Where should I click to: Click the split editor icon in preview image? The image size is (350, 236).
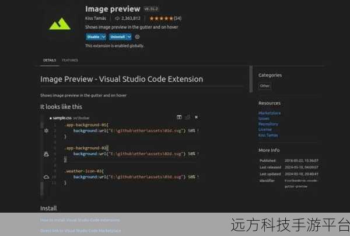coord(179,117)
